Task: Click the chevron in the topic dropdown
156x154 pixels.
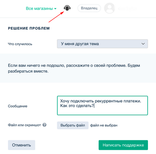Action: coord(143,44)
